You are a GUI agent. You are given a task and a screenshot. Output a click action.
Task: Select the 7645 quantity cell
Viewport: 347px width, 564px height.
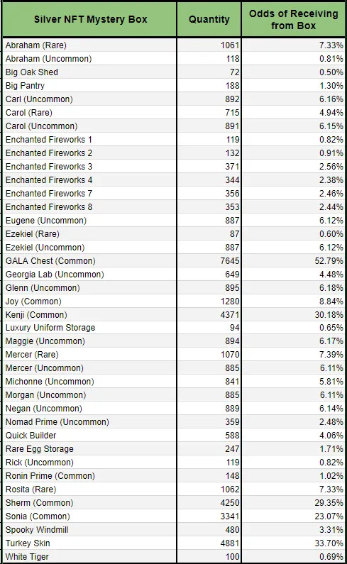209,261
